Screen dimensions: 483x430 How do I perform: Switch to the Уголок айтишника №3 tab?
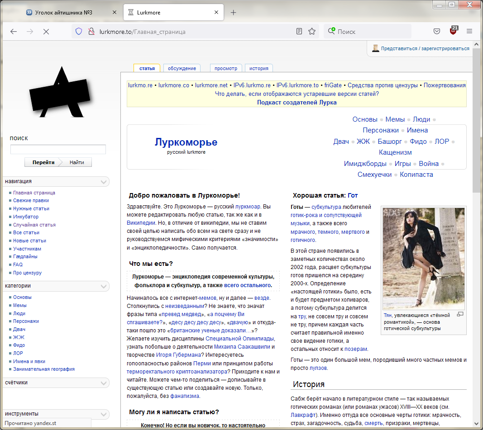coord(63,13)
